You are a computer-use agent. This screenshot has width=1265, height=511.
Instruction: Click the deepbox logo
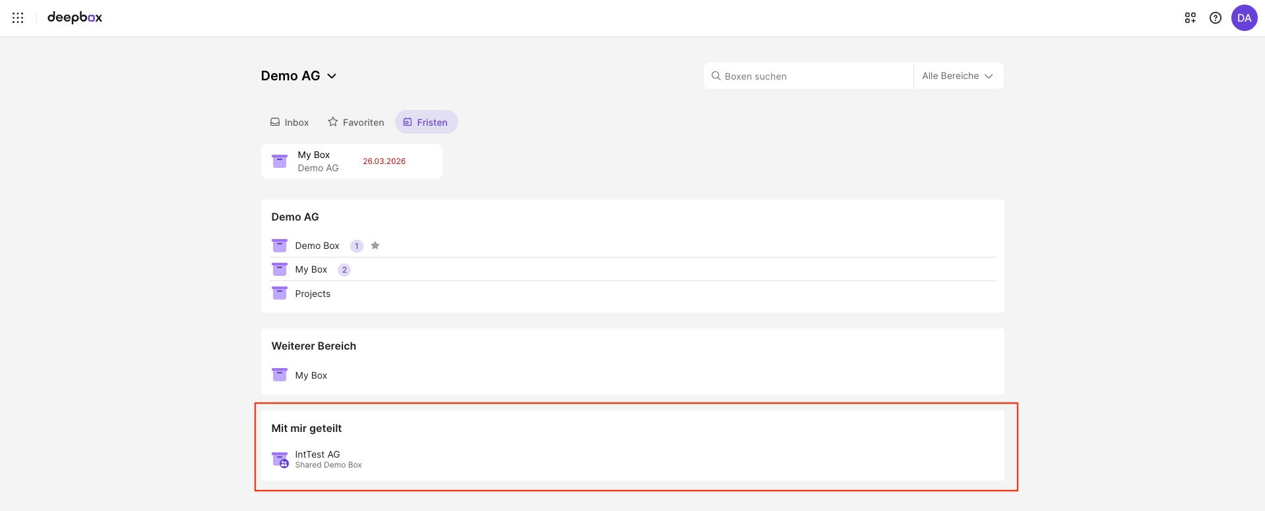click(75, 18)
